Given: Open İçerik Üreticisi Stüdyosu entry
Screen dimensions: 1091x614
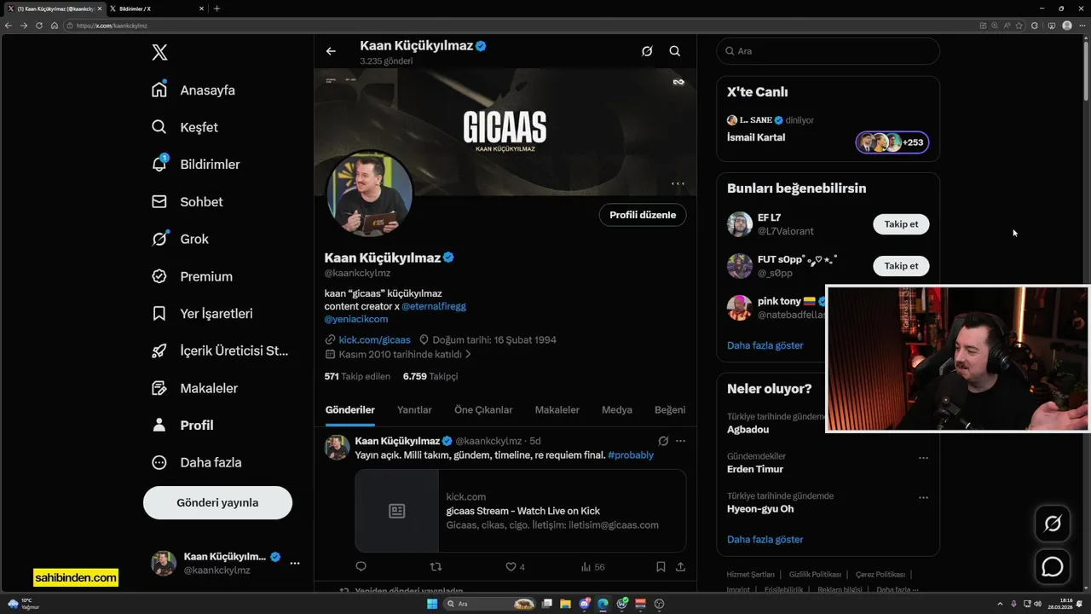Looking at the screenshot, I should point(220,350).
